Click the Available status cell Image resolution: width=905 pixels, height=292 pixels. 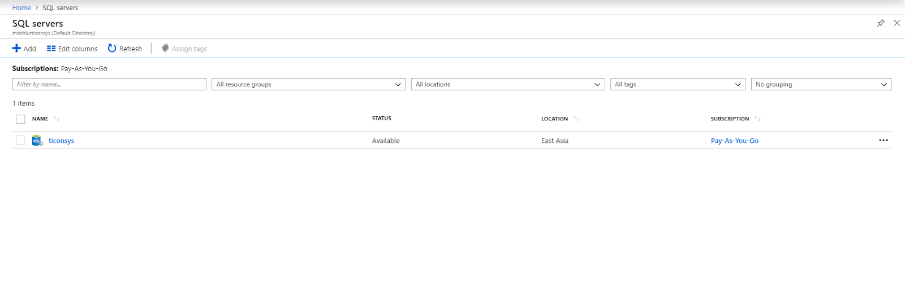click(386, 141)
